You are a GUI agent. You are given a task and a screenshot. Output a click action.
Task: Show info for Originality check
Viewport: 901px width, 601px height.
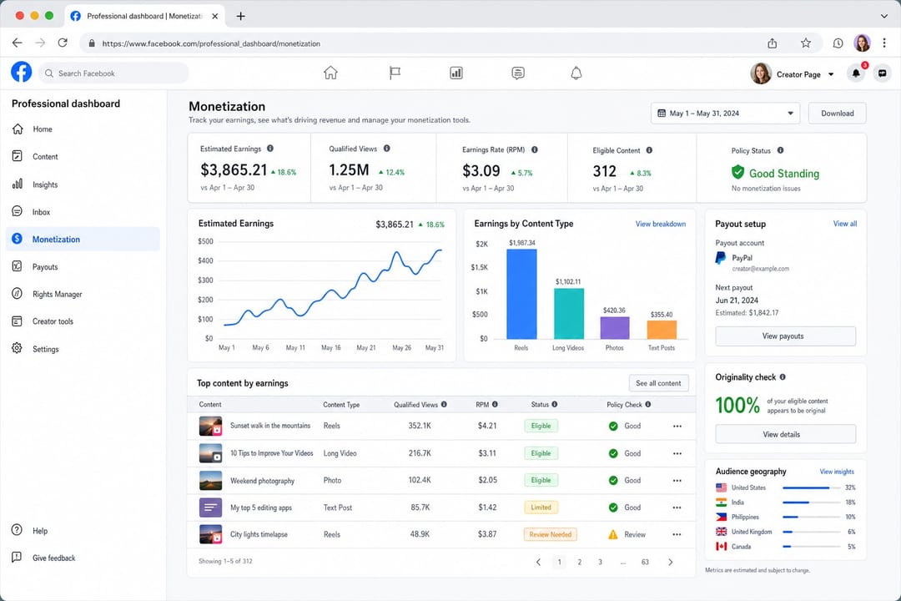coord(783,376)
